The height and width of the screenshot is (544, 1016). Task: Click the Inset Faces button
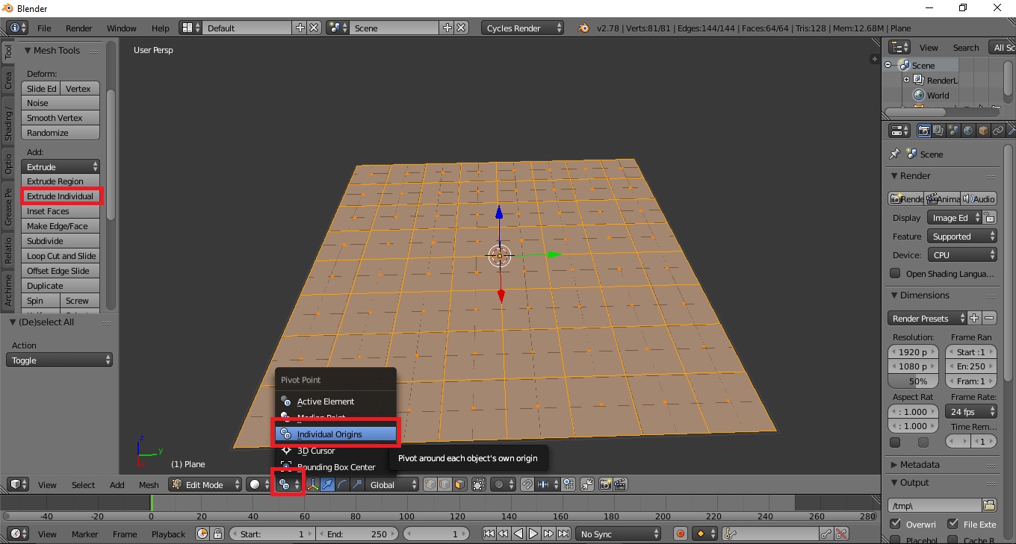coord(61,211)
